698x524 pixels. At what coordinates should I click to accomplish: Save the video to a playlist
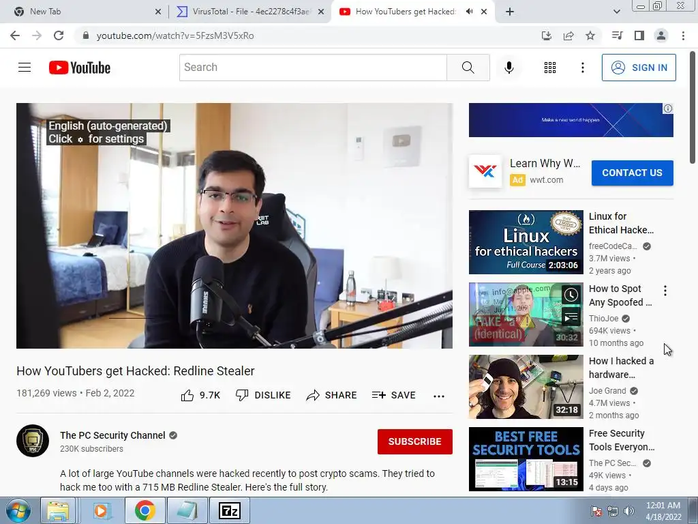click(393, 395)
